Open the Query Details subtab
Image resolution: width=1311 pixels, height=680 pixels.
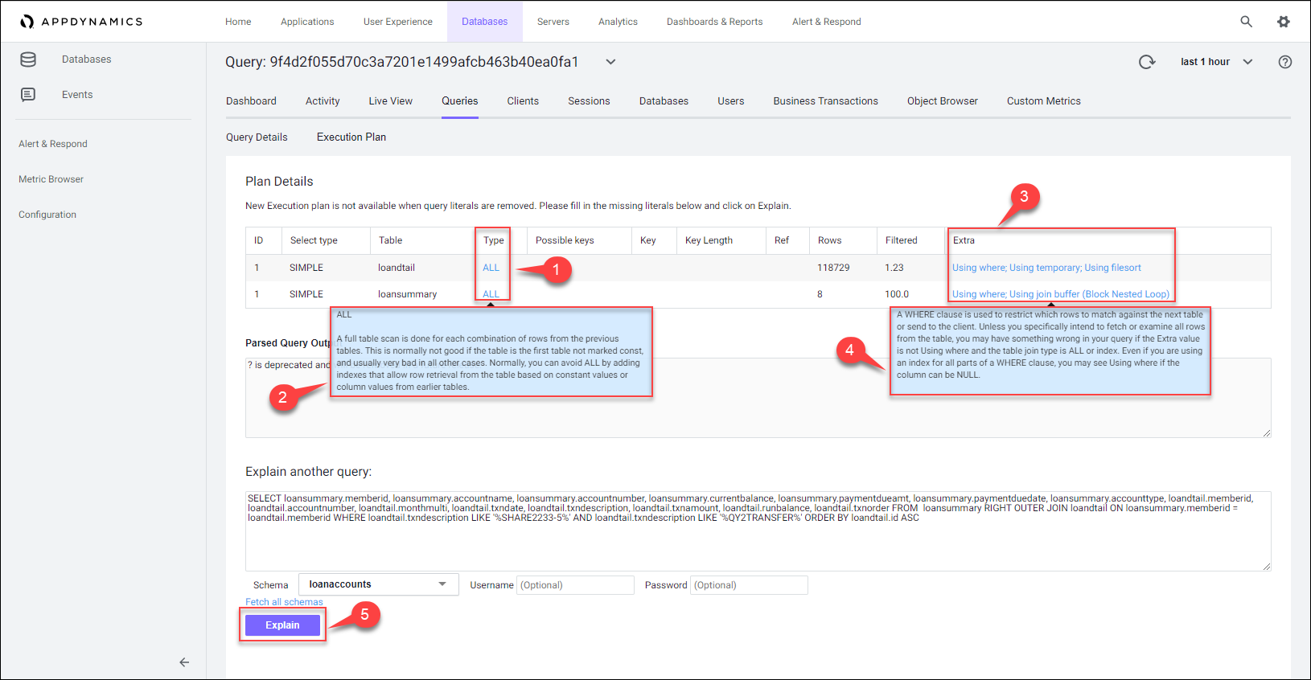(x=257, y=137)
